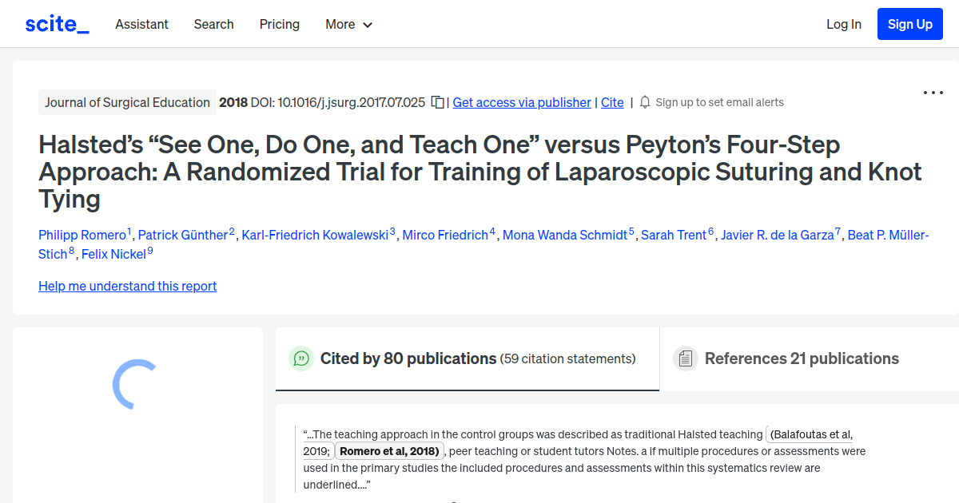Follow Get access via publisher link
Screen dimensions: 959x503
[x=522, y=102]
